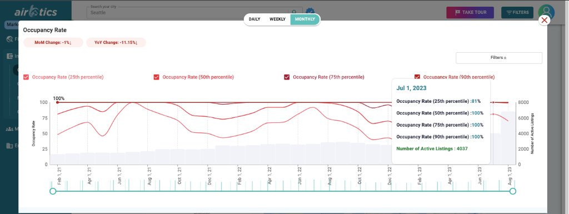Uncheck Occupancy Rate (50th percentile)
This screenshot has height=214, width=569.
(156, 77)
